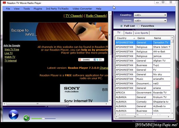Mute audio with the green speaker icon
Image resolution: width=179 pixels, height=128 pixels.
coord(27,118)
